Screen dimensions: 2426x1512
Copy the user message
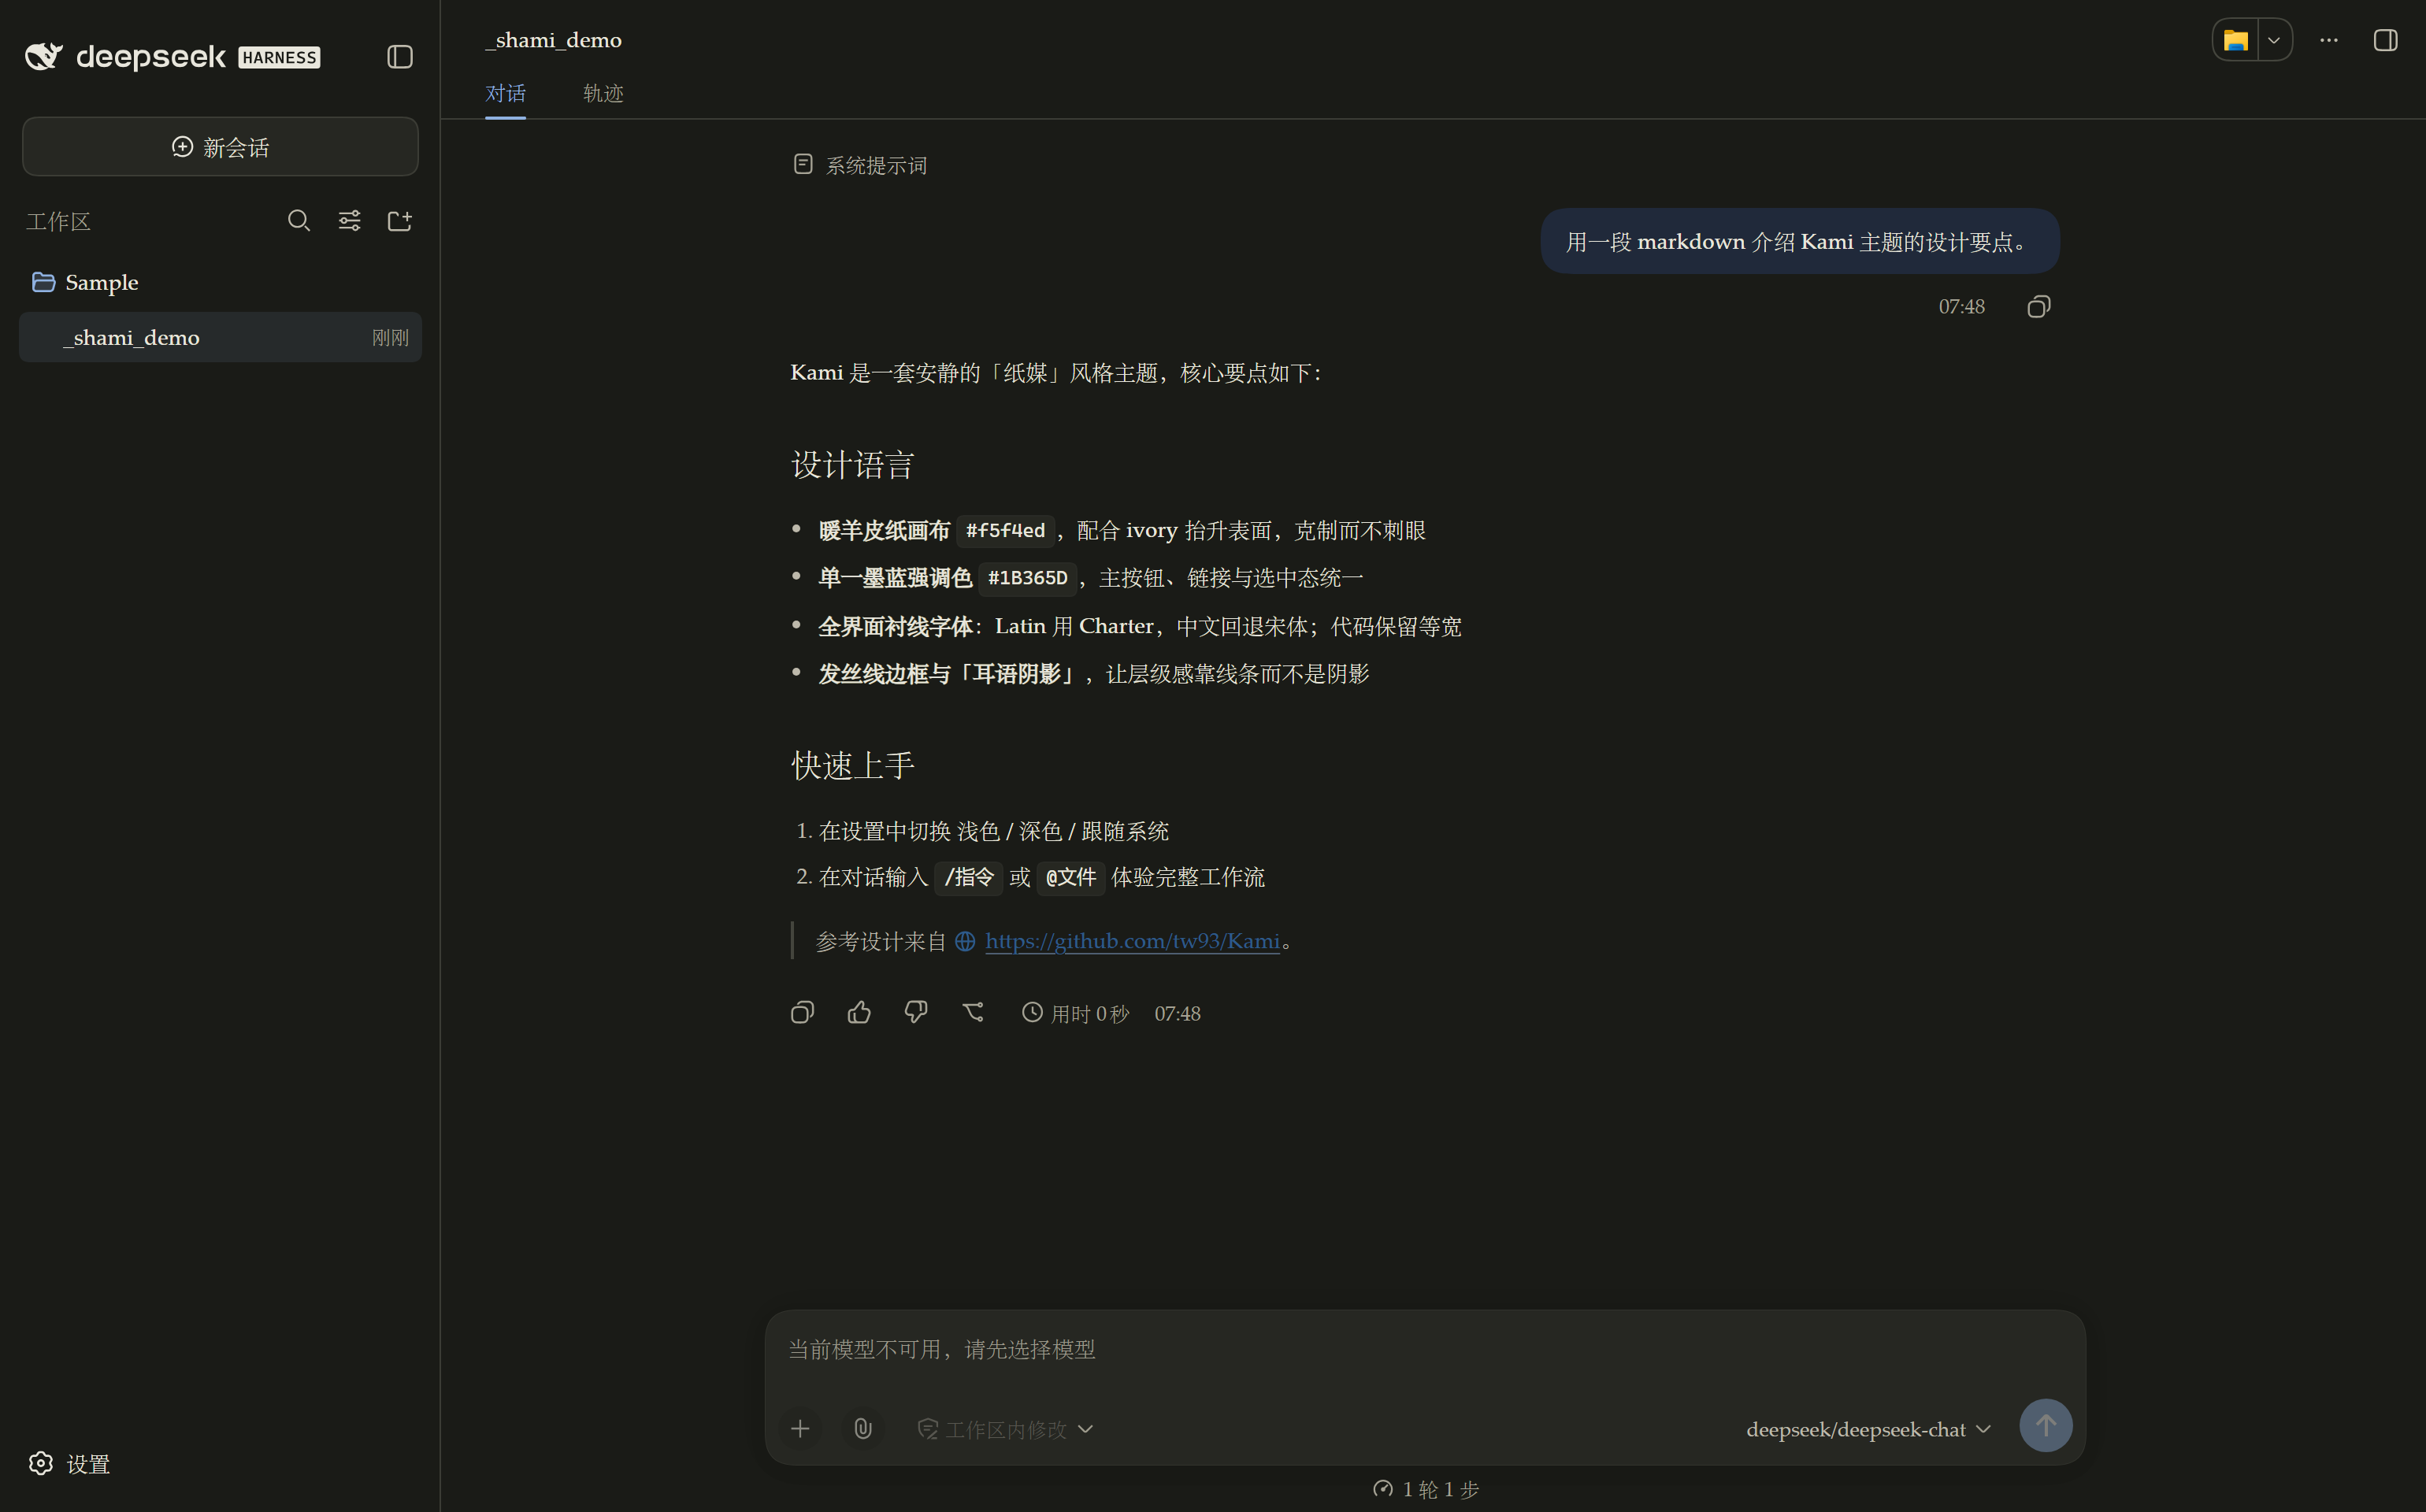pos(2039,306)
